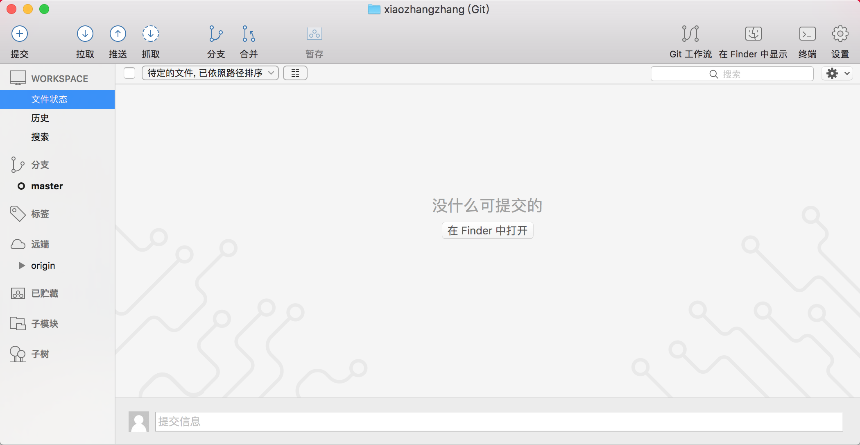860x445 pixels.
Task: Open the Terminal (终端) icon
Action: click(x=807, y=34)
